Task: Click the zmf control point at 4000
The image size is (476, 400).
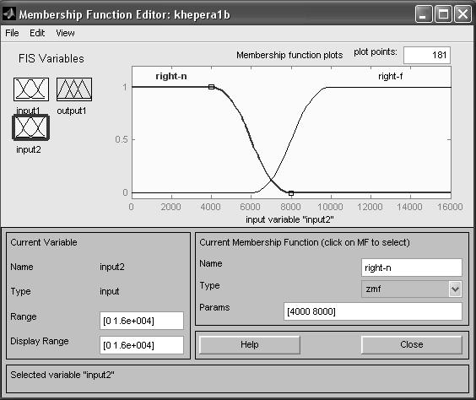Action: [x=211, y=87]
